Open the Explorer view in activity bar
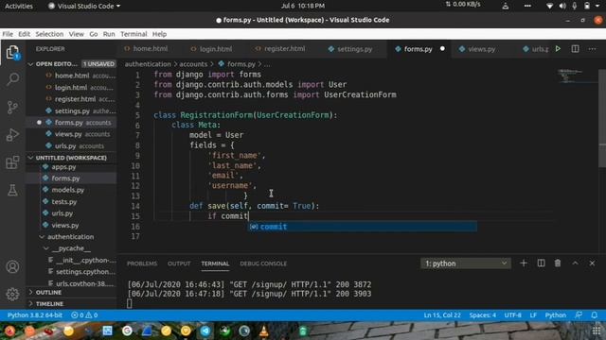The image size is (606, 340). pyautogui.click(x=12, y=52)
